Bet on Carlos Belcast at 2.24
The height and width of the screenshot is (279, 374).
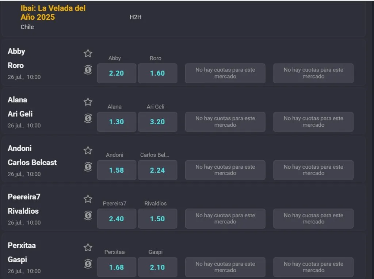click(157, 170)
